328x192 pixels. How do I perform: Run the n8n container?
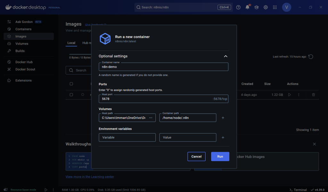pyautogui.click(x=220, y=157)
